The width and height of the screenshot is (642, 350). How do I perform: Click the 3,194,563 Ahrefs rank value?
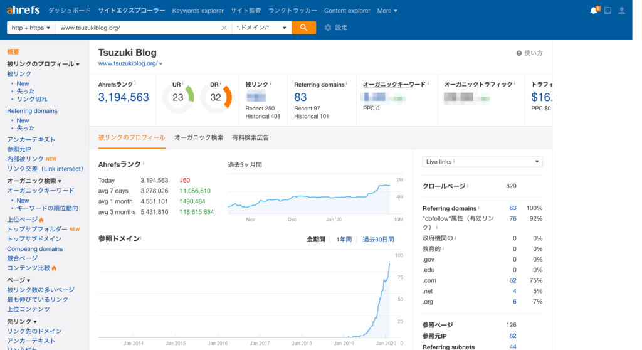[124, 98]
